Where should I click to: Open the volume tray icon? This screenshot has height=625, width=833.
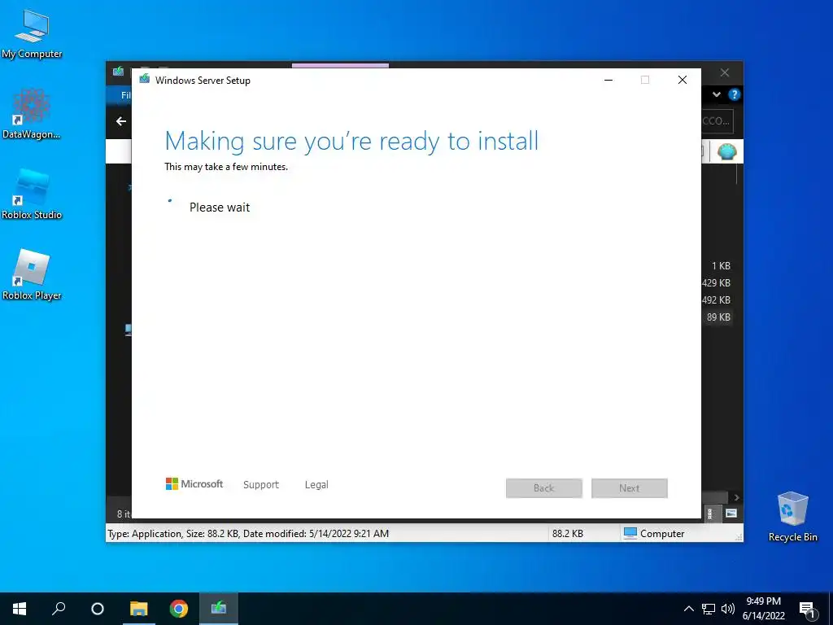coord(728,609)
